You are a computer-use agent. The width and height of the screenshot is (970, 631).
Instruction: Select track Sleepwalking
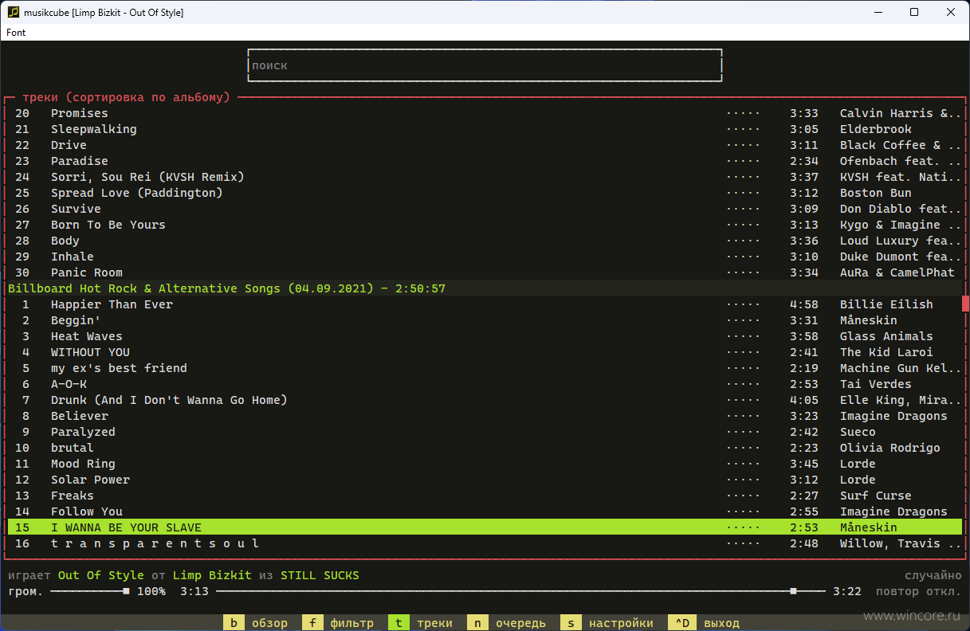pos(485,129)
